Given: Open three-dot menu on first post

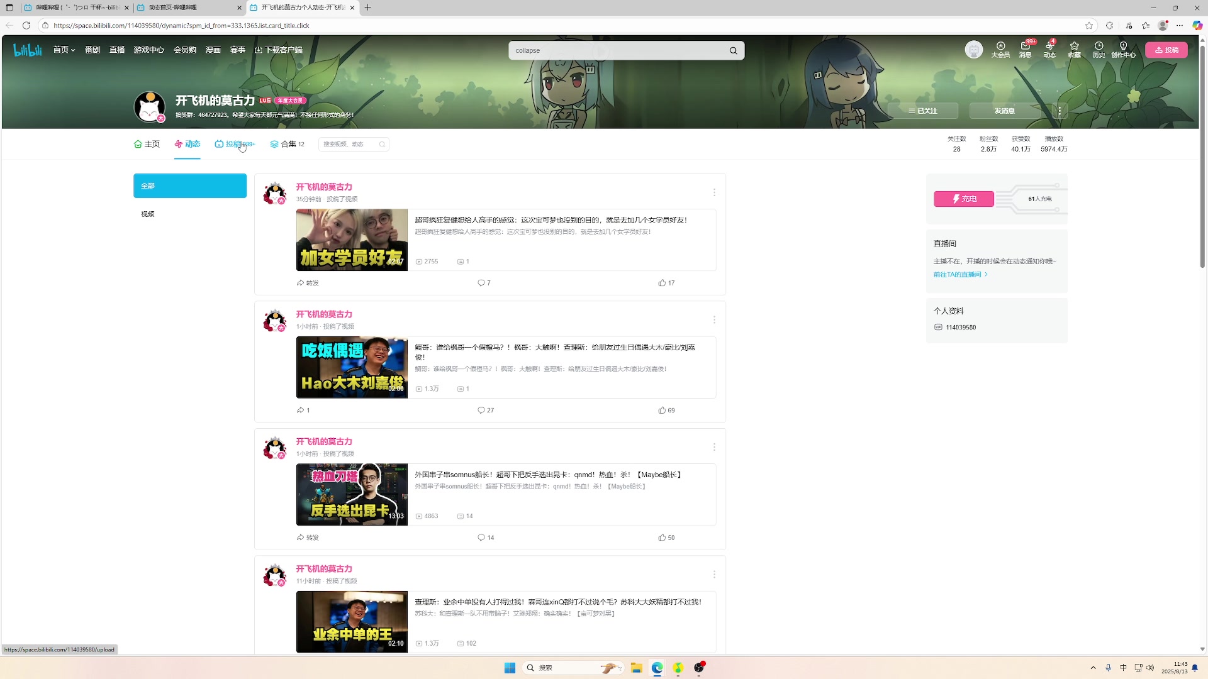Looking at the screenshot, I should point(714,192).
